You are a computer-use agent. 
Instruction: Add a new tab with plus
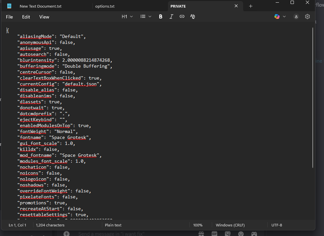pyautogui.click(x=251, y=6)
